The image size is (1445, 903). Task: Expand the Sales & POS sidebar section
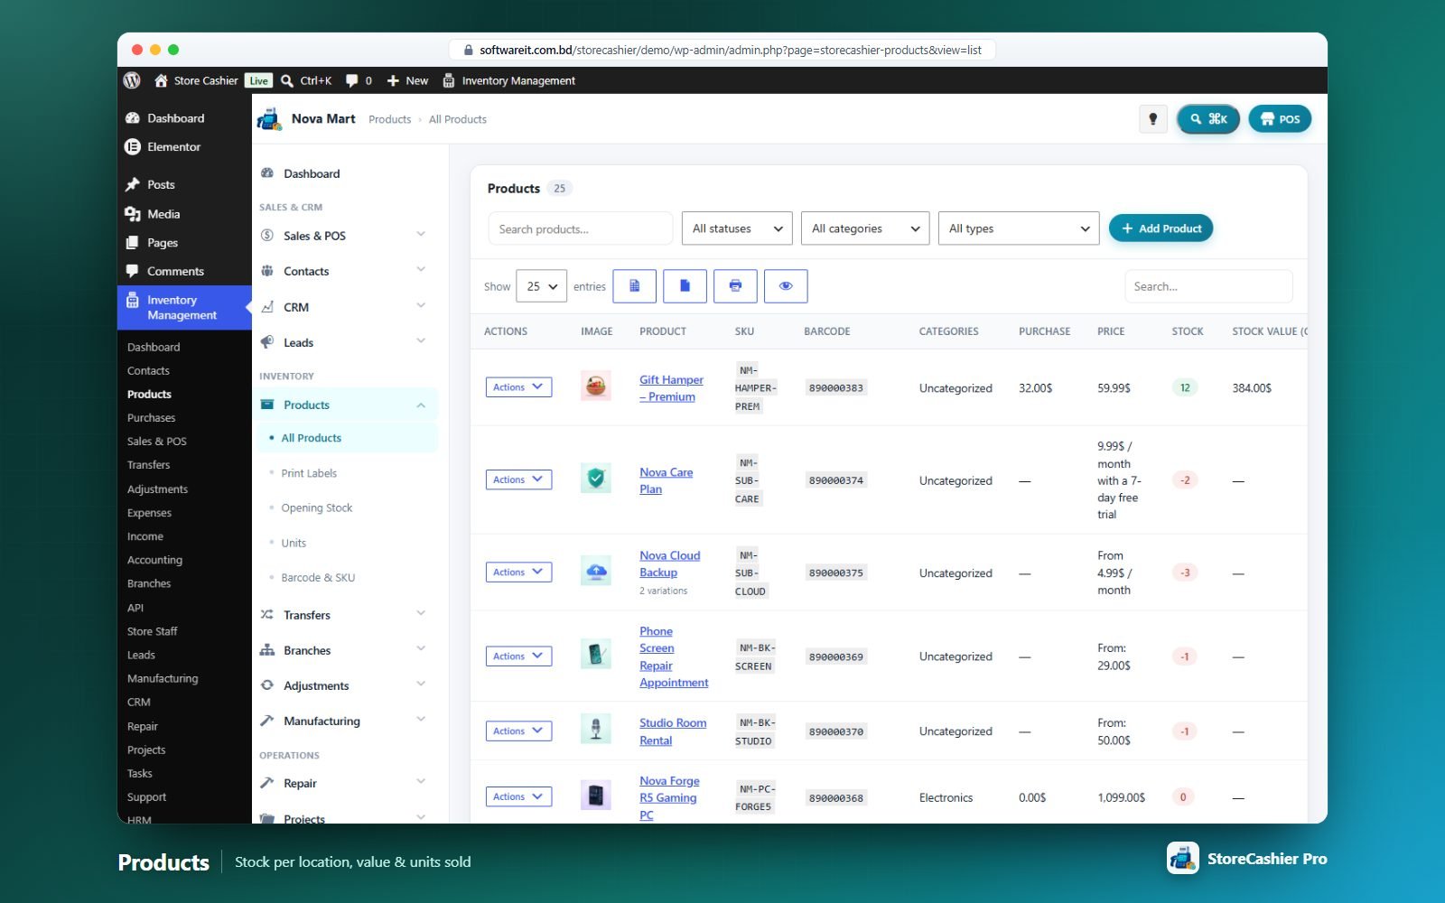pyautogui.click(x=345, y=236)
